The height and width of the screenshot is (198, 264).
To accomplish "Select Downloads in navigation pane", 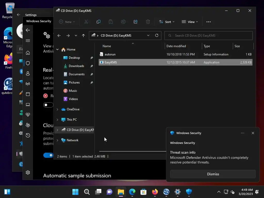I will tap(76, 66).
